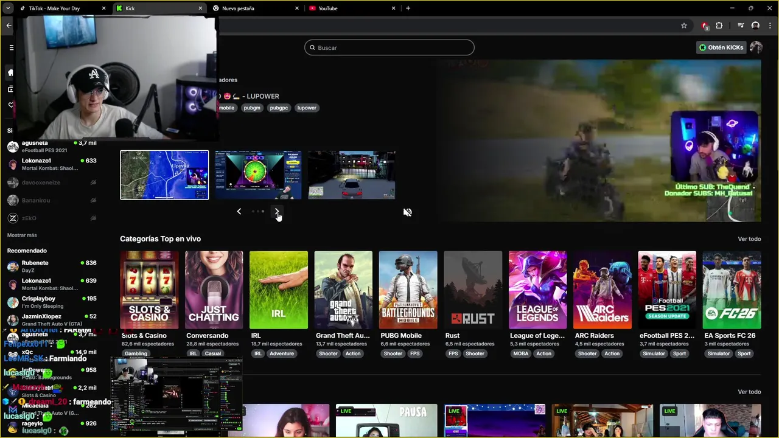
Task: Open ARC Raiders category card
Action: tap(602, 290)
